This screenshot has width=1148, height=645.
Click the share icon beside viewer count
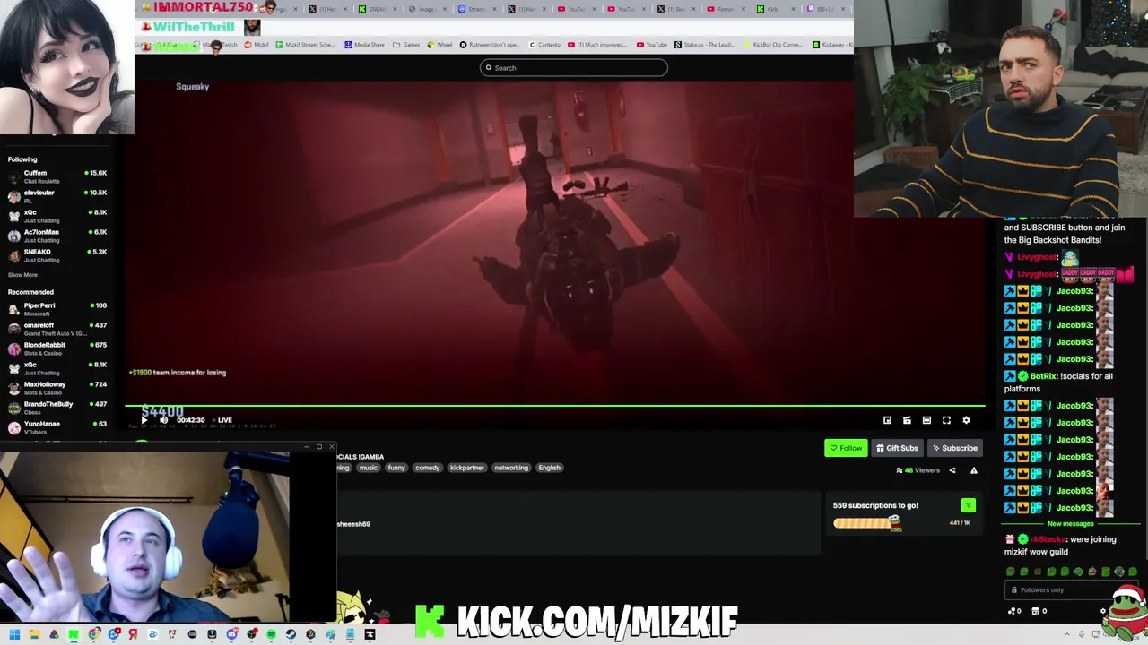pos(952,470)
